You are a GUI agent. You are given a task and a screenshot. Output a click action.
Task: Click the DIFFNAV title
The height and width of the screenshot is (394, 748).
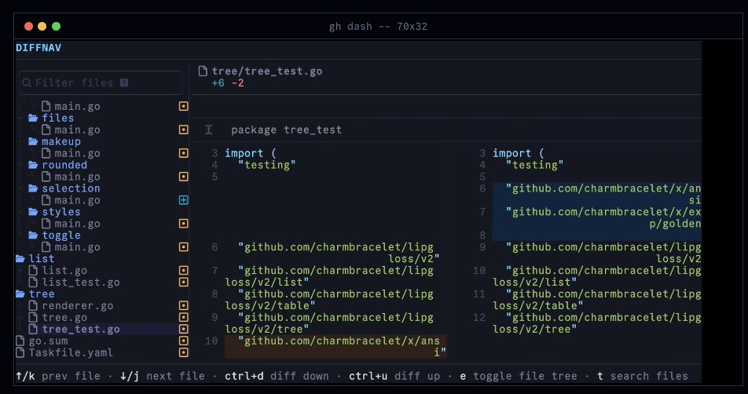pos(38,48)
